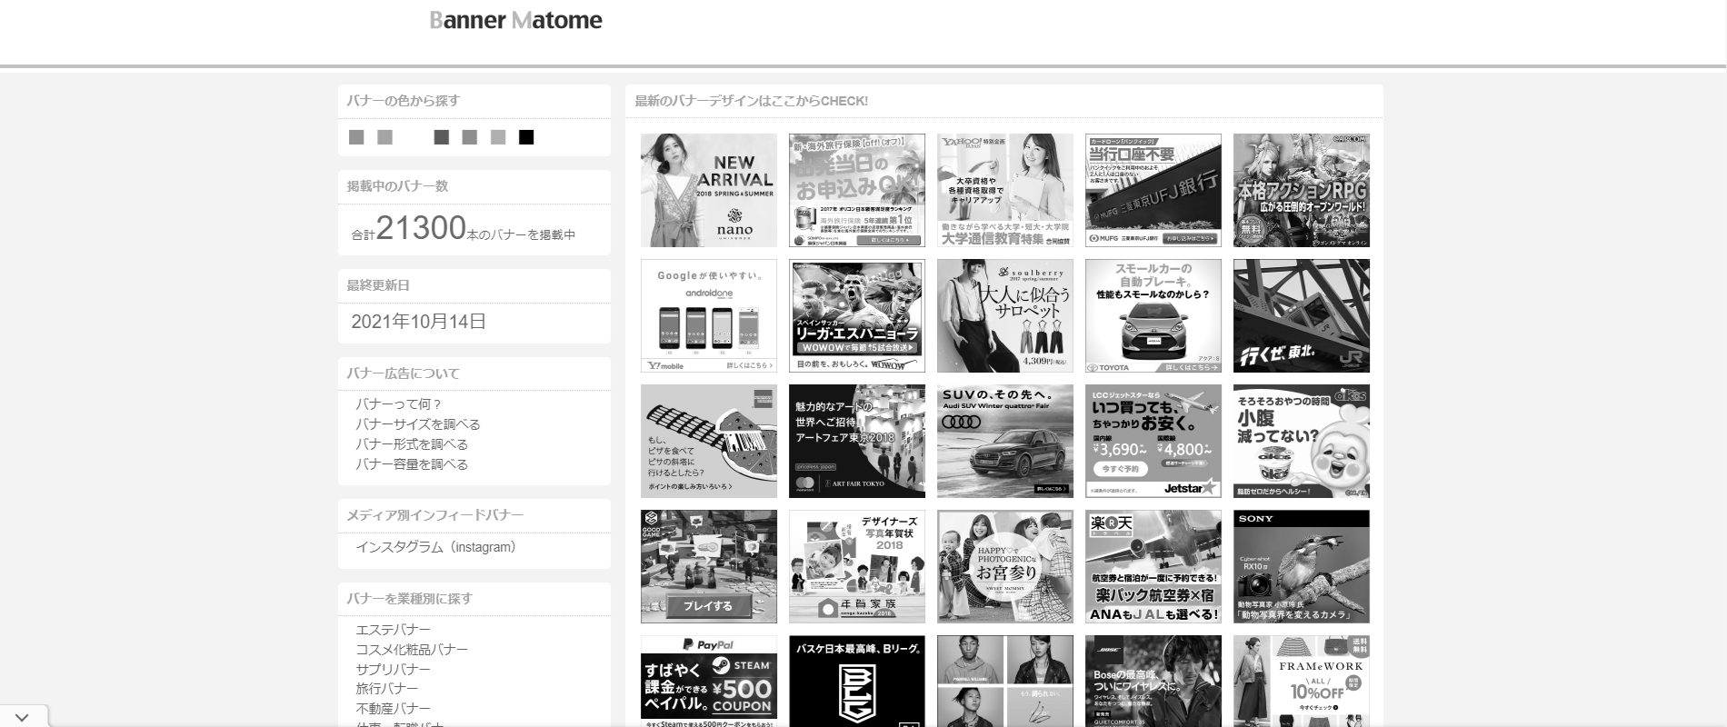The height and width of the screenshot is (727, 1727).
Task: Select the サプリバナー category
Action: [x=393, y=670]
